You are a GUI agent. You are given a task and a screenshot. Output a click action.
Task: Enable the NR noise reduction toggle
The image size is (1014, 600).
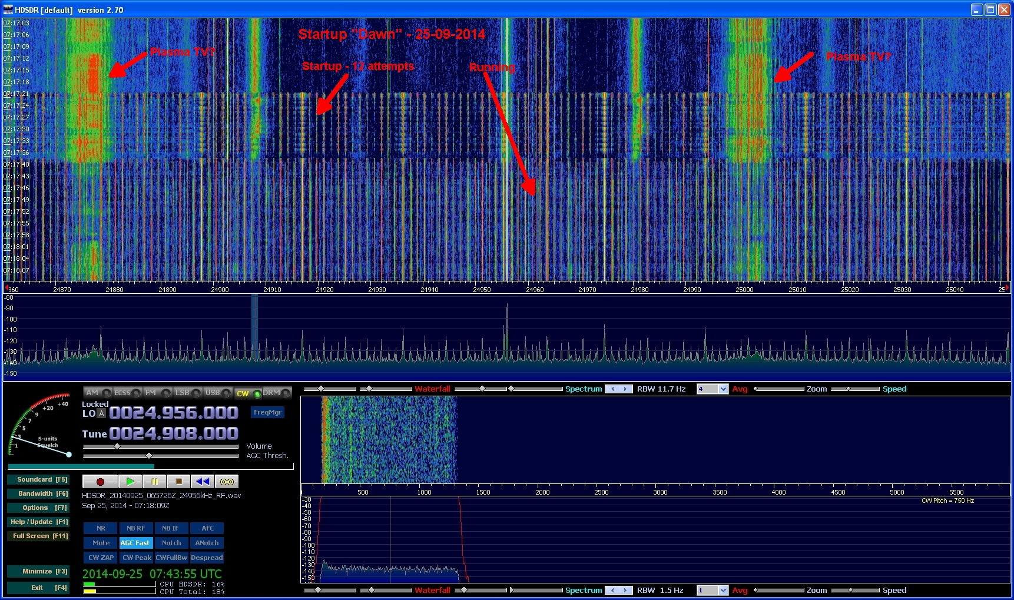pyautogui.click(x=101, y=528)
